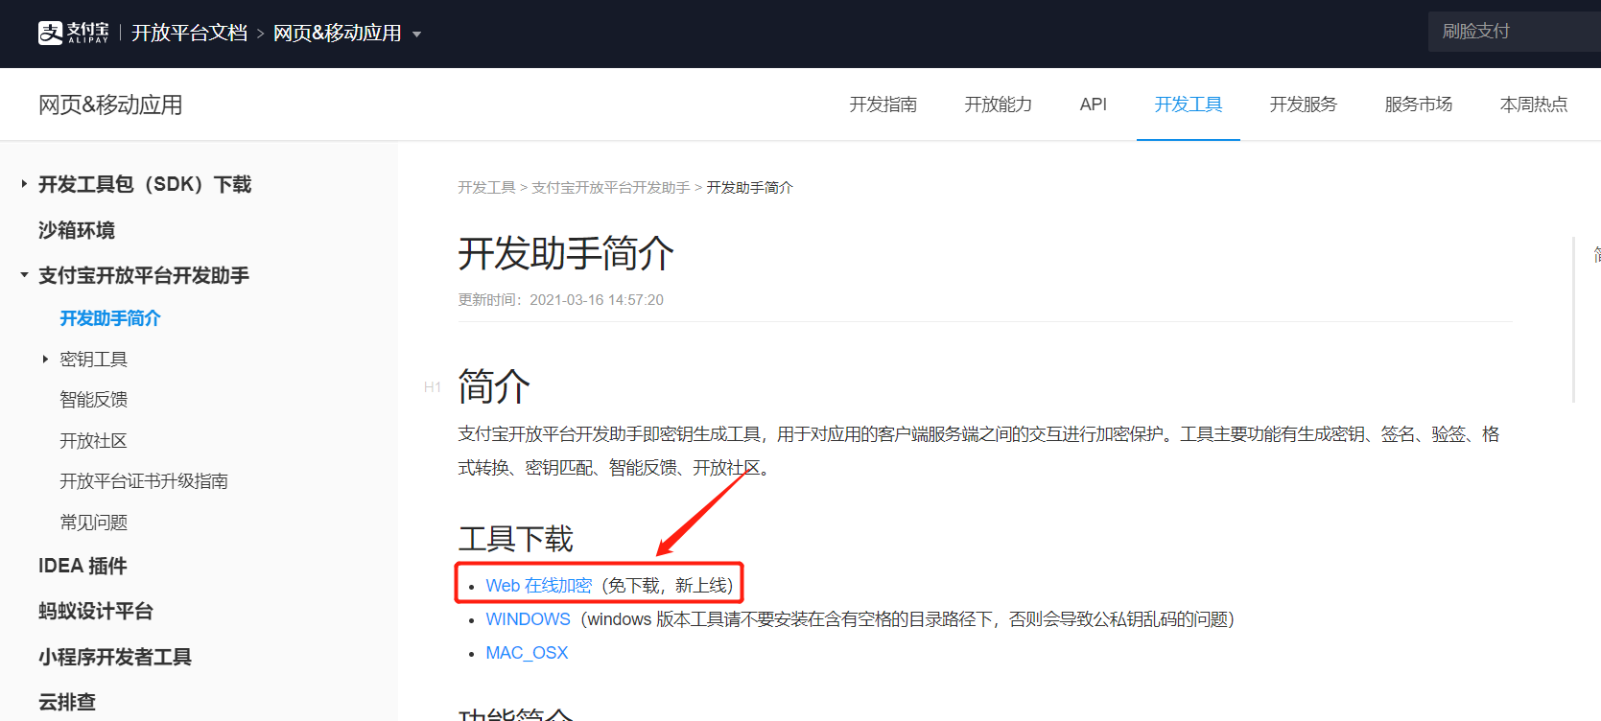Viewport: 1601px width, 721px height.
Task: Open the 服务市场 tab
Action: coord(1418,105)
